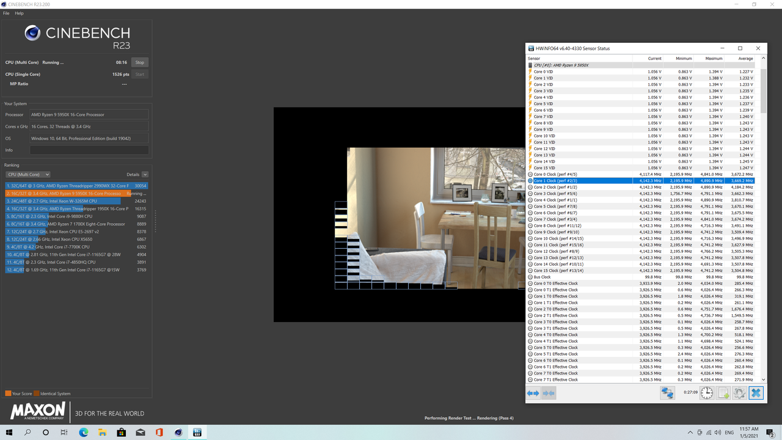Switch to HWiNFO taskbar icon
Screen dimensions: 782x440
point(197,432)
